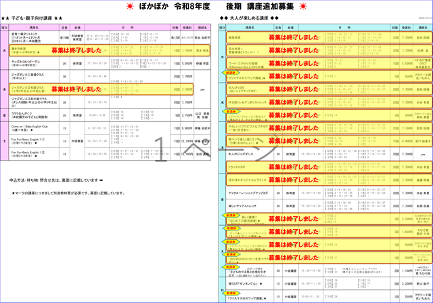
Task: Click the ジャズダンス① 基礎クラス cell
Action: (34, 77)
